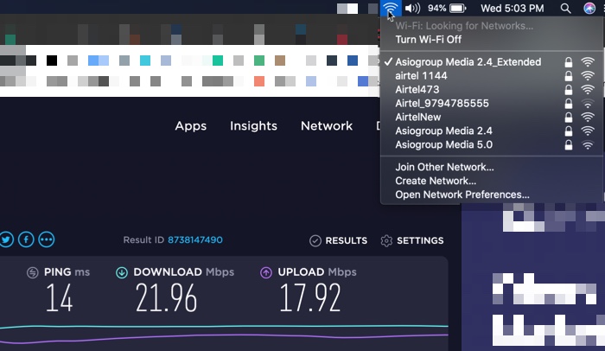Click lock icon on airtel 1144 row
The image size is (605, 351).
pyautogui.click(x=569, y=76)
